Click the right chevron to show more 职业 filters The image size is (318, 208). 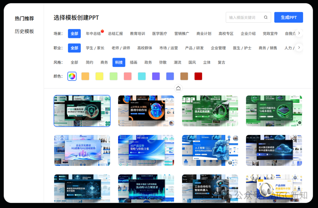point(299,47)
